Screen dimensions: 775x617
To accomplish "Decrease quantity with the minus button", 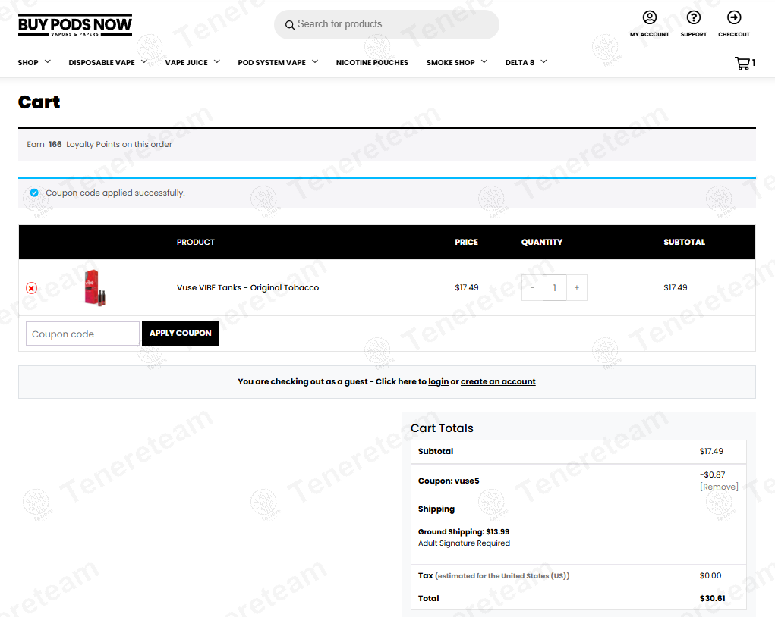I will click(x=532, y=288).
